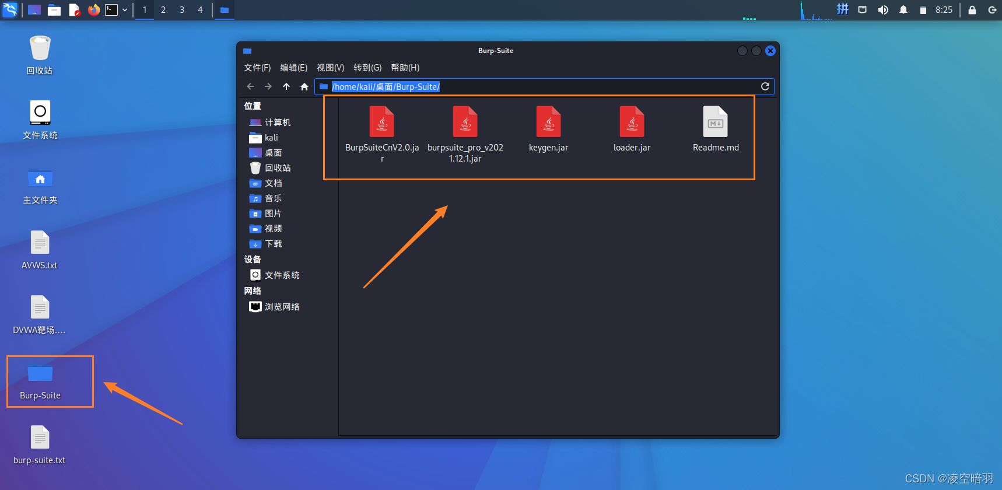The height and width of the screenshot is (490, 1002).
Task: Select the AVWS.txt desktop file
Action: pos(40,250)
